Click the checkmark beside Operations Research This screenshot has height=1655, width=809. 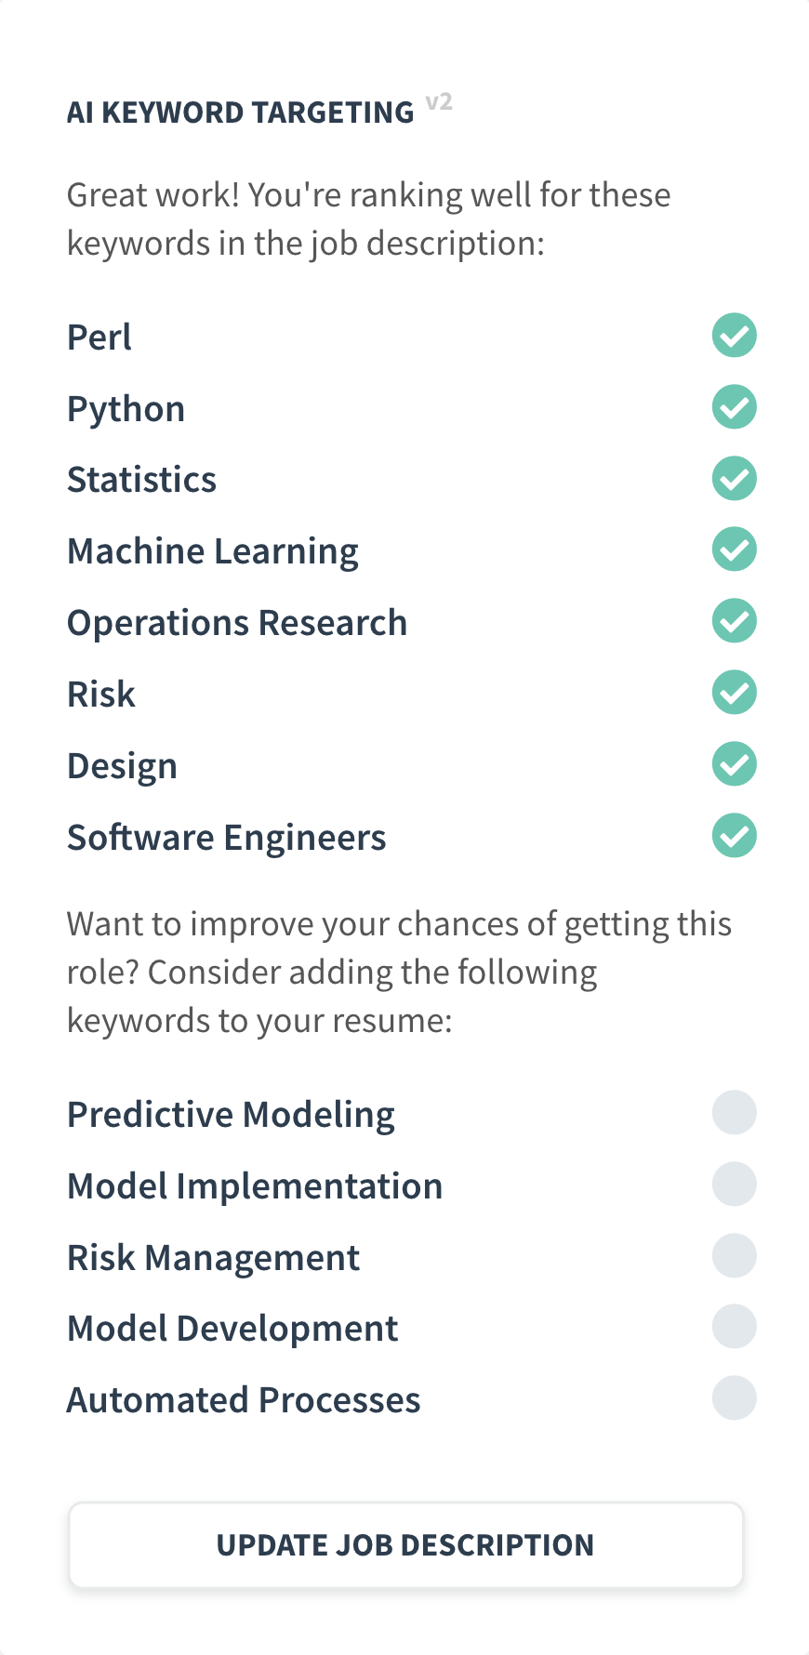[x=734, y=620]
